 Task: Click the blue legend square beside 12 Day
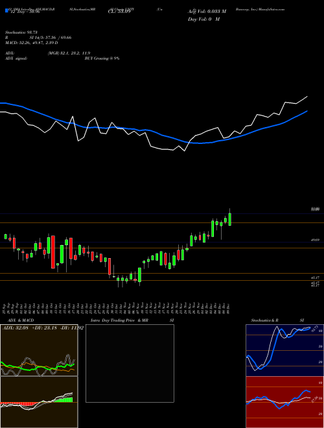click(6, 10)
